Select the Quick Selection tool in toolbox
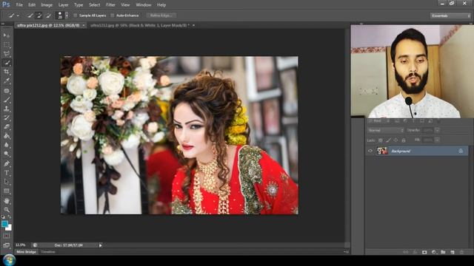This screenshot has height=266, width=474. 7,63
